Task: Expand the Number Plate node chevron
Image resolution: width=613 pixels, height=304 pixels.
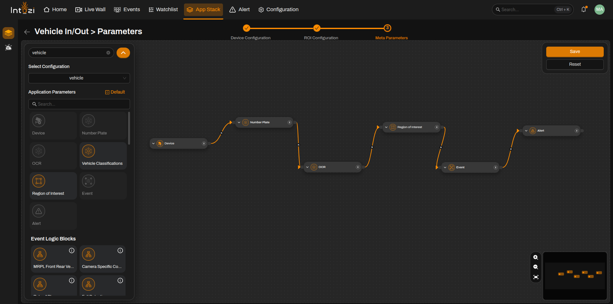Action: [239, 123]
